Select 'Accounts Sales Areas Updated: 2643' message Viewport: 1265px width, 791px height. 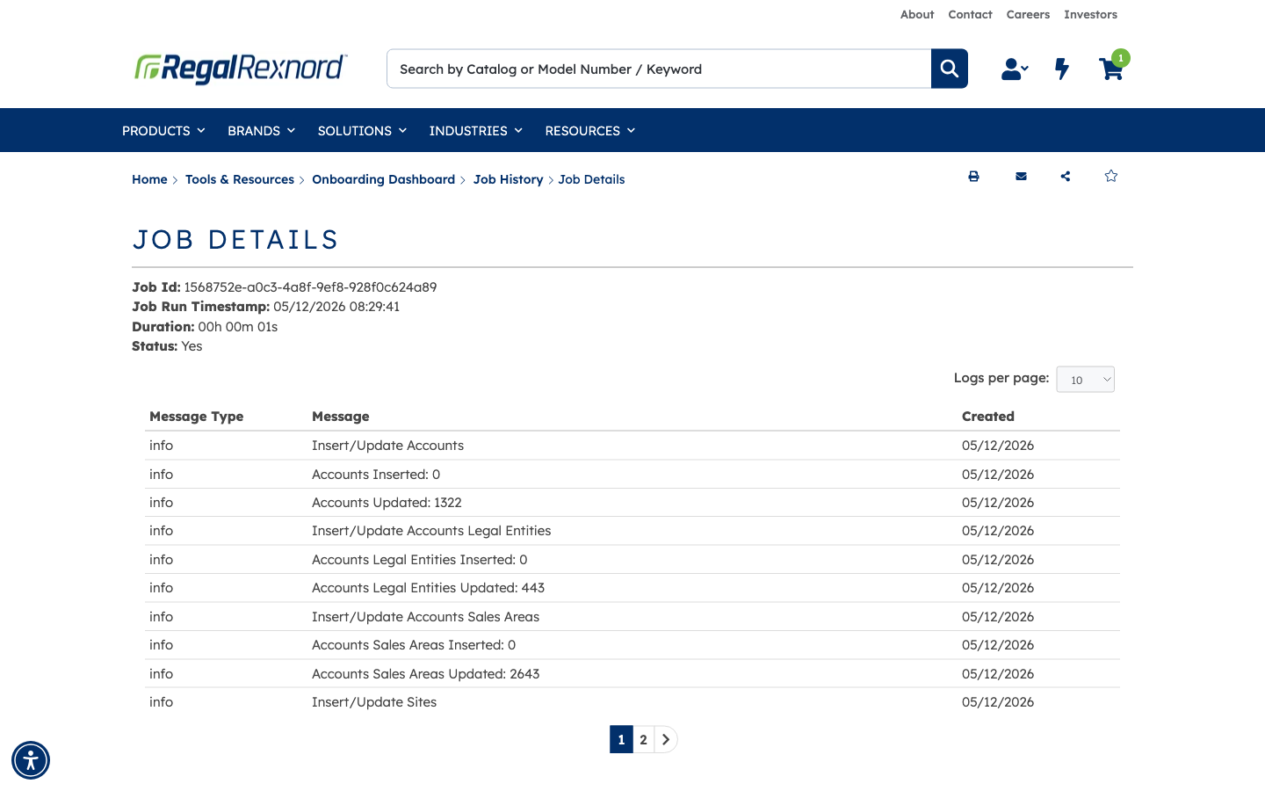[x=426, y=674]
